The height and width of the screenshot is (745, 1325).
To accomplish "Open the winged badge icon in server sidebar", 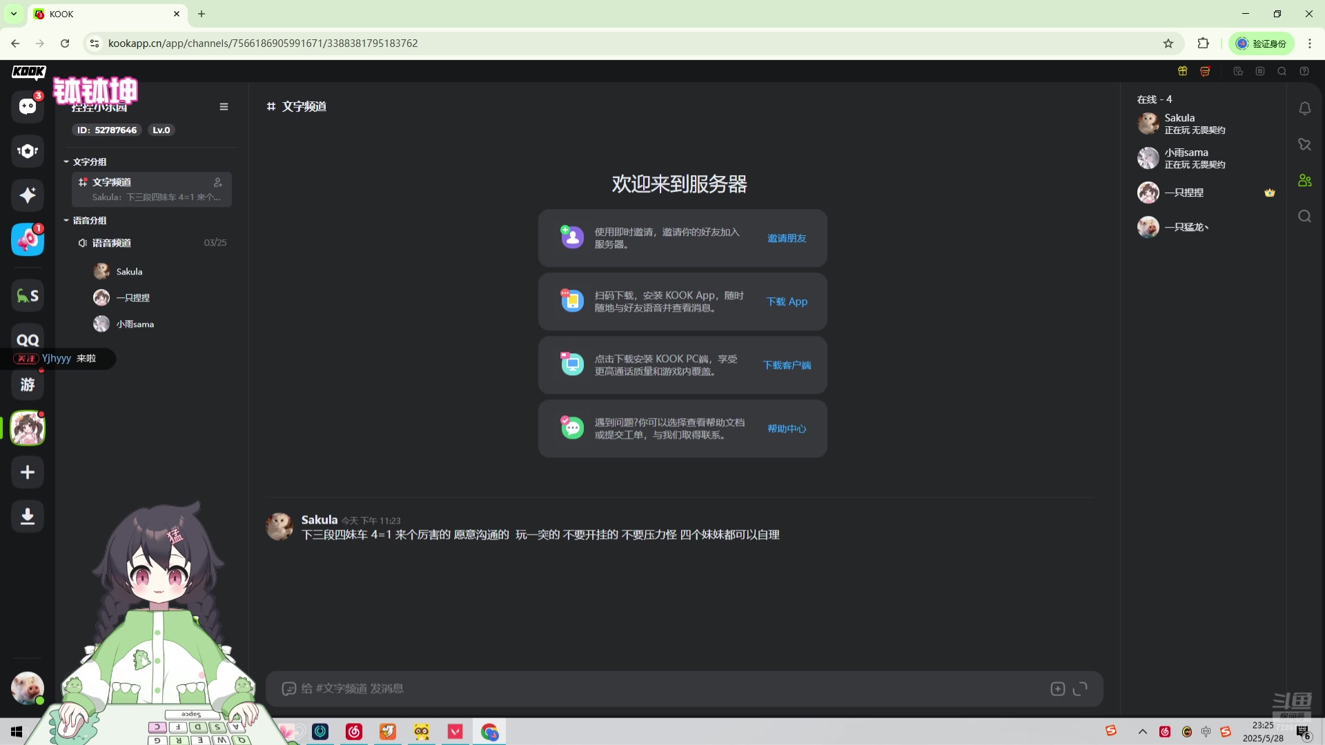I will [x=28, y=151].
